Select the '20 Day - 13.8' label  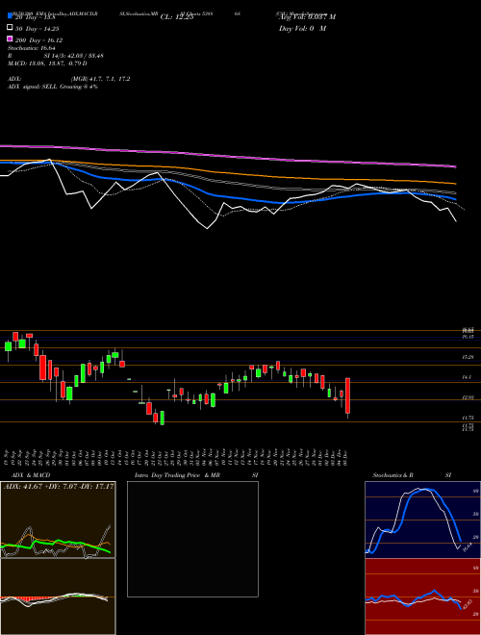pos(38,17)
